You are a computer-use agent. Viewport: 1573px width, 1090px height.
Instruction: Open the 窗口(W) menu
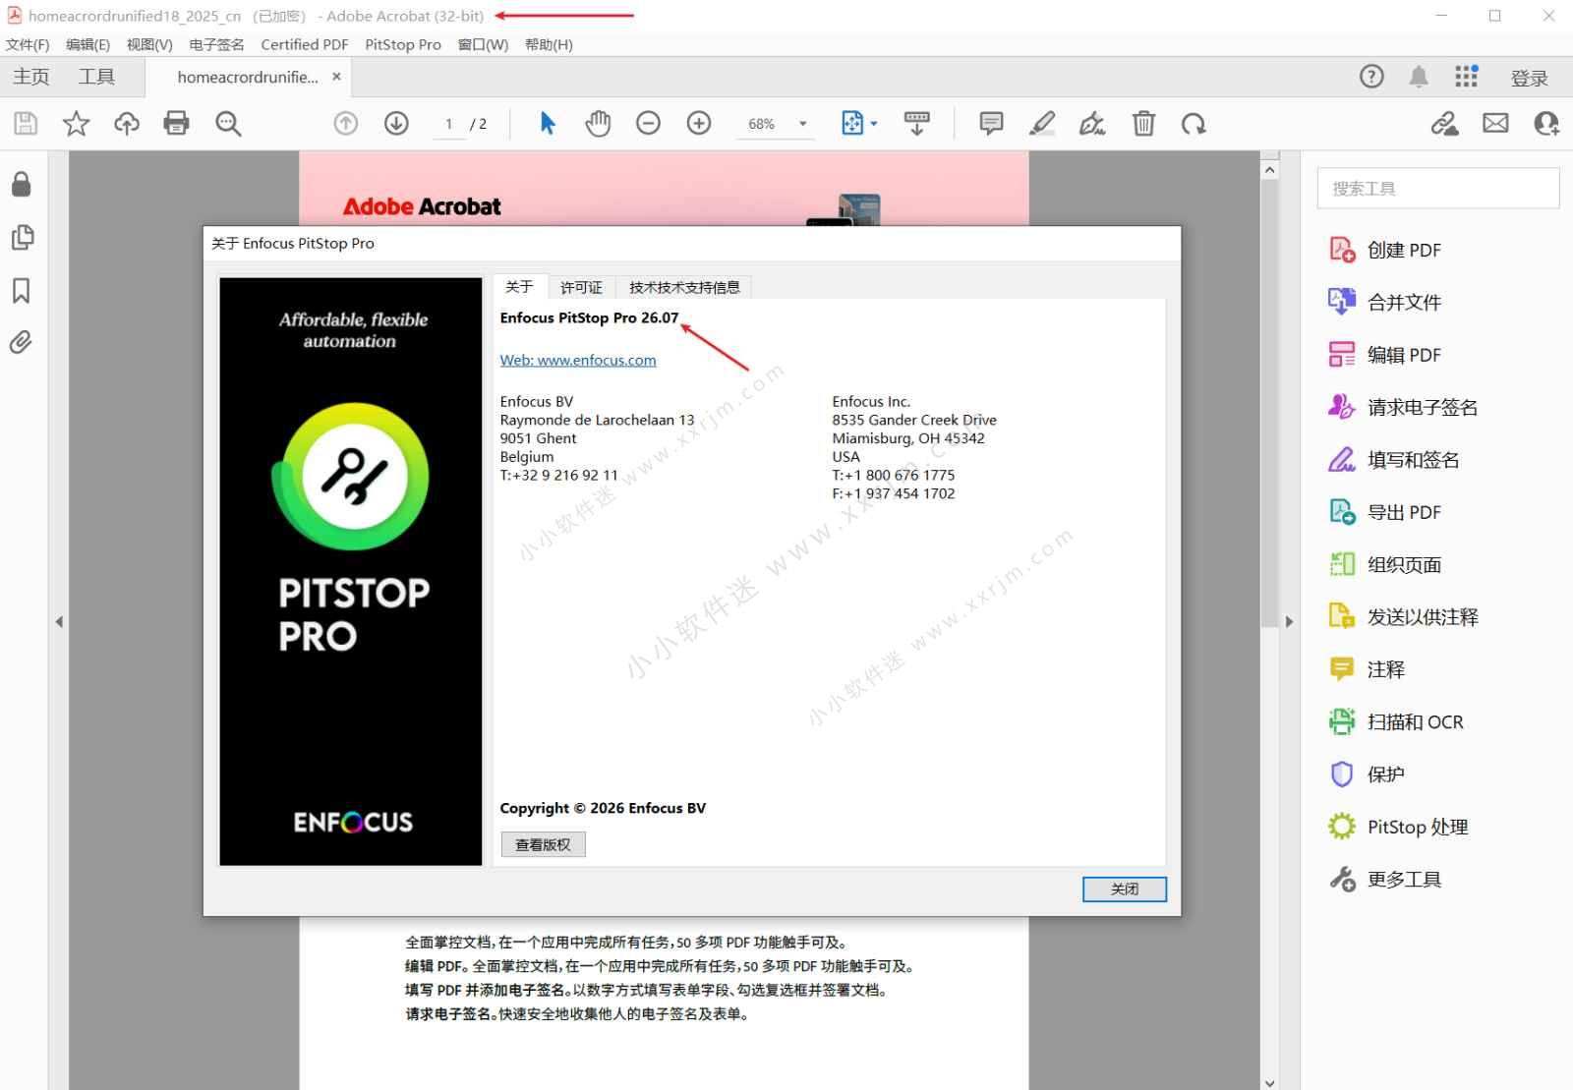click(483, 44)
